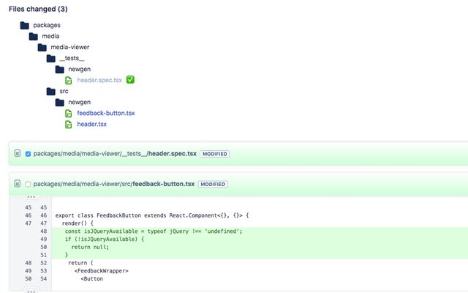The image size is (468, 293).
Task: Click added line 49 if (!isJQueryAvailable)
Action: (105, 240)
